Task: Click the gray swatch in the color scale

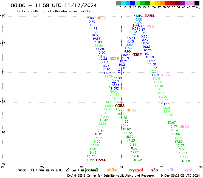Action: [x=118, y=3]
